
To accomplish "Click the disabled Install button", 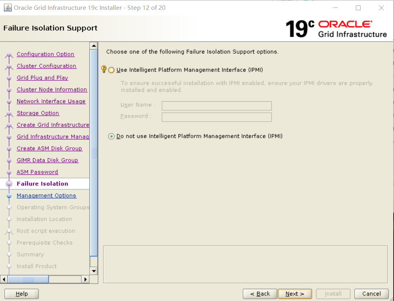I will tap(333, 294).
